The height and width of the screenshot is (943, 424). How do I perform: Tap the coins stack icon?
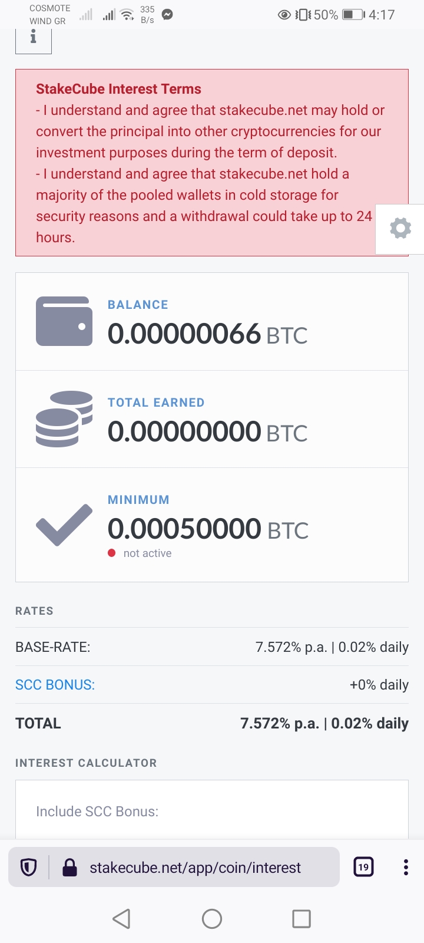click(x=64, y=418)
